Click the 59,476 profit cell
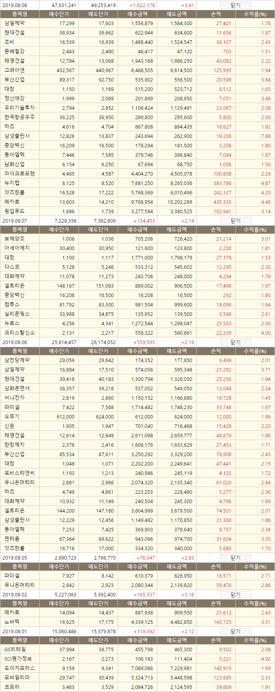This screenshot has height=692, width=275. click(224, 585)
